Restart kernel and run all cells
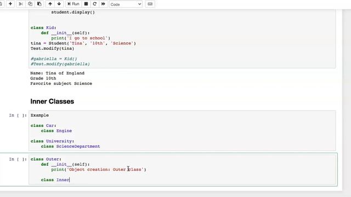351x197 pixels. (103, 4)
